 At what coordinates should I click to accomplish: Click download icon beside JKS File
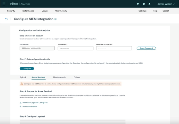(x=21, y=106)
